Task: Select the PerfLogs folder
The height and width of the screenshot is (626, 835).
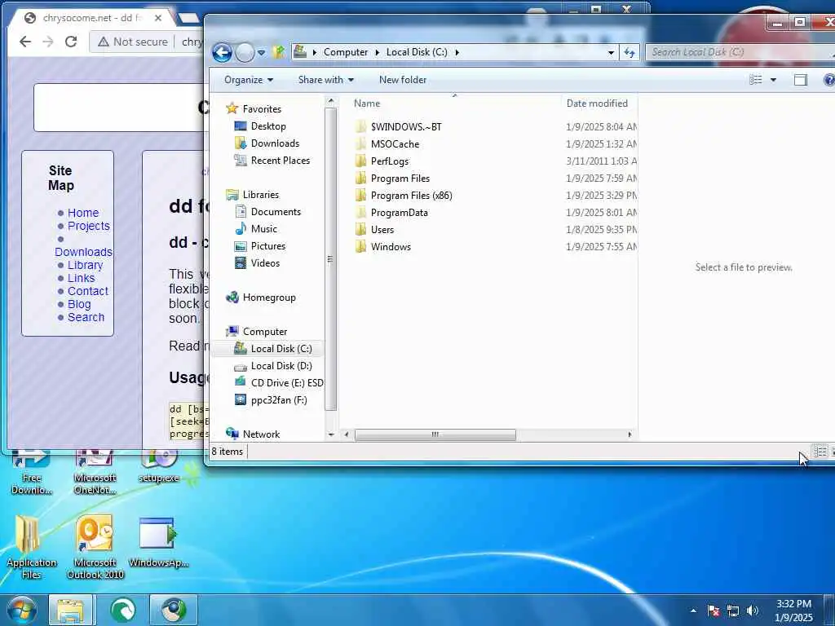Action: 389,161
